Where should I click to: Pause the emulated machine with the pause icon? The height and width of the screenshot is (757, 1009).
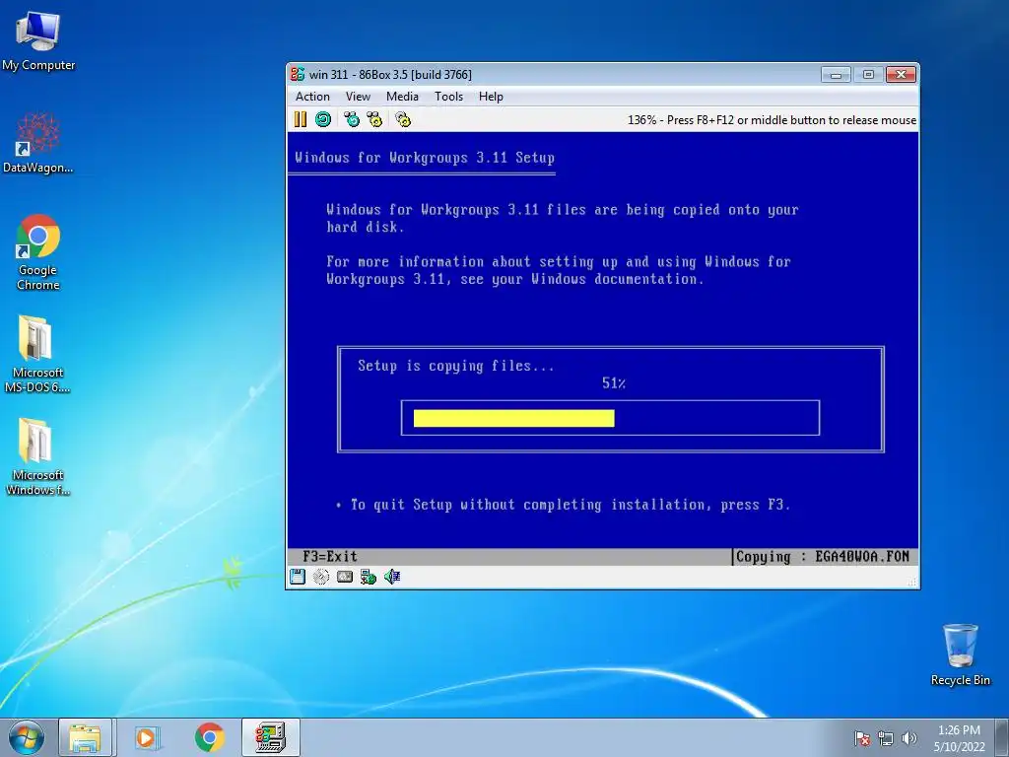coord(300,119)
